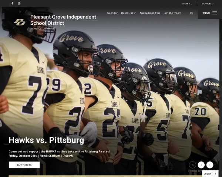222x177 pixels.
Task: Select the District link in the top bar
Action: tap(187, 4)
